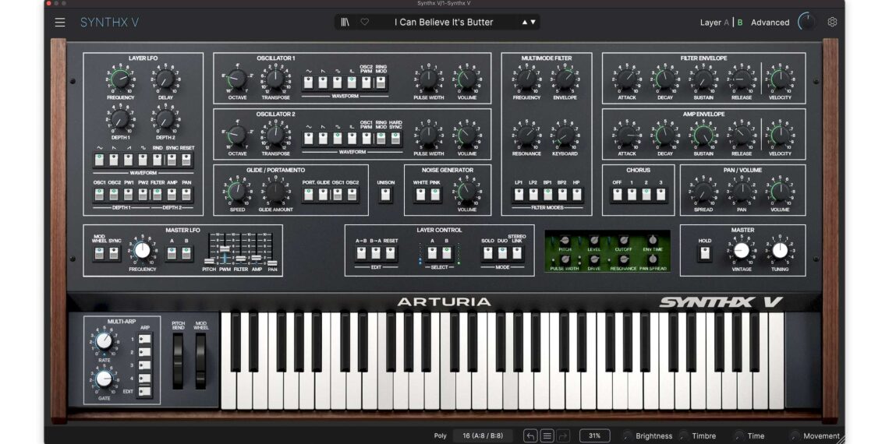Open the 31% CPU meter field
The height and width of the screenshot is (444, 889).
(594, 435)
